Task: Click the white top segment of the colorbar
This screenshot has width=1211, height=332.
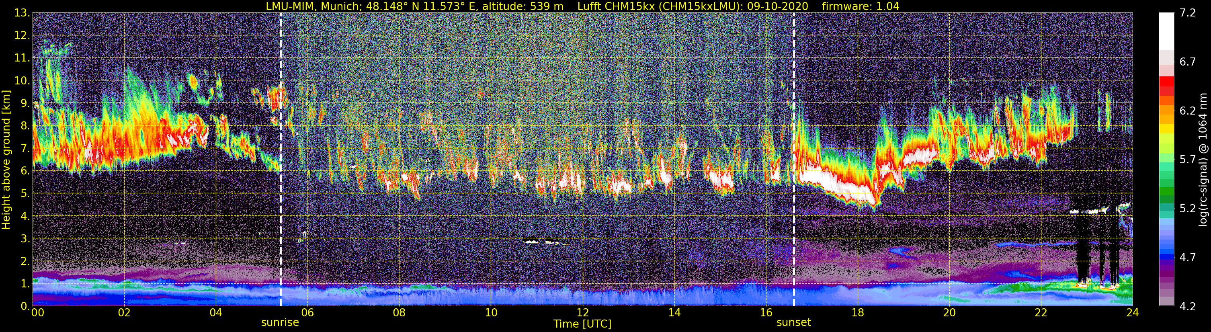Action: tap(1166, 31)
